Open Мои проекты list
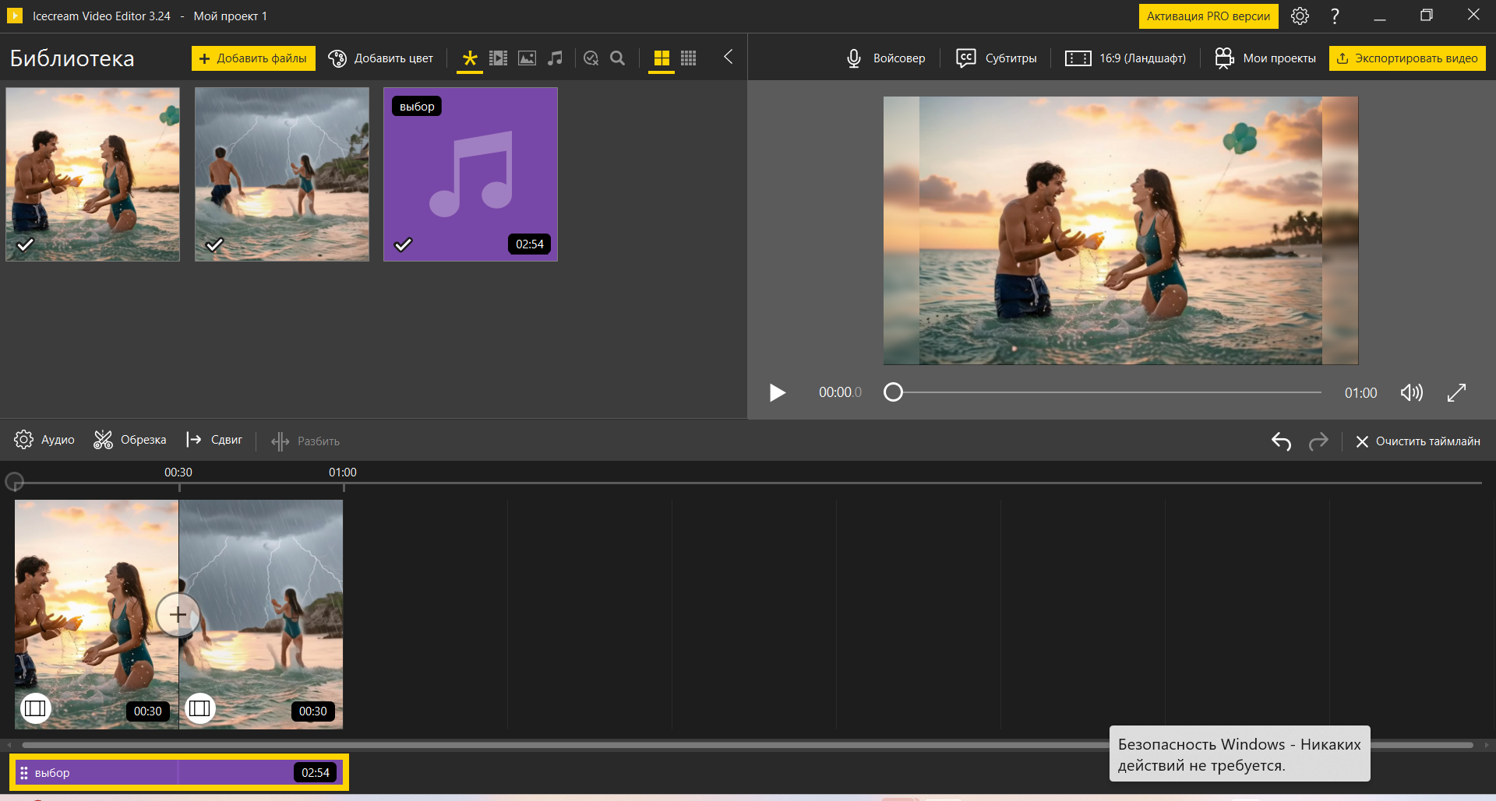This screenshot has width=1496, height=801. (x=1265, y=58)
